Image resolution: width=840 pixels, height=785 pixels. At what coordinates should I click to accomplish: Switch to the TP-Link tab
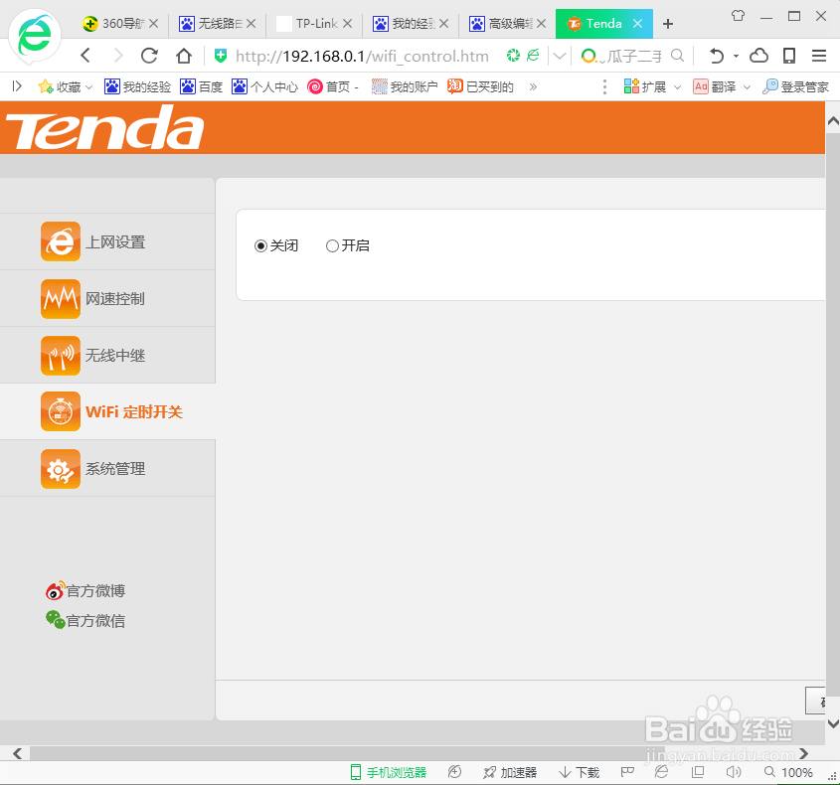314,23
